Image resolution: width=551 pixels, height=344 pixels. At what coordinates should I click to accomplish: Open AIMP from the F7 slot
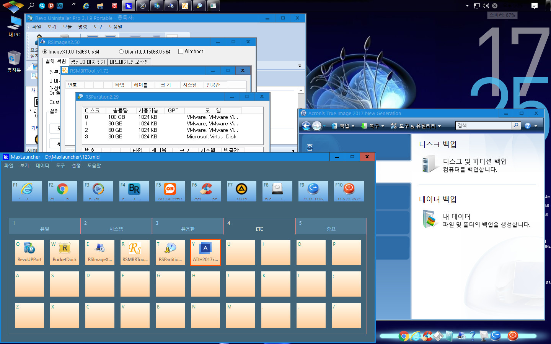[x=241, y=191]
